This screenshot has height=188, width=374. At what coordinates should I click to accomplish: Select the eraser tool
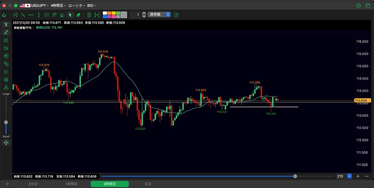[x=78, y=15]
